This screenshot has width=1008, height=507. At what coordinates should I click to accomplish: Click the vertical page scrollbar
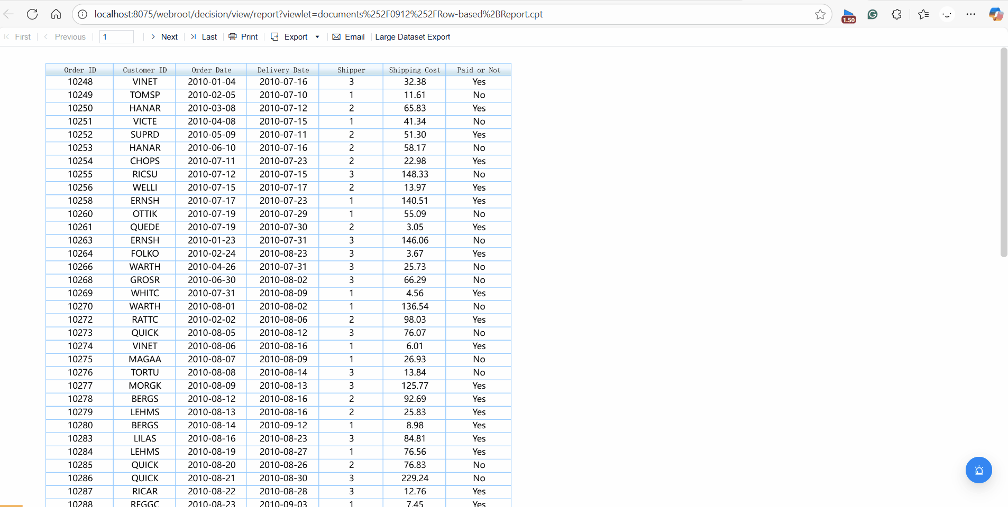pos(1004,152)
